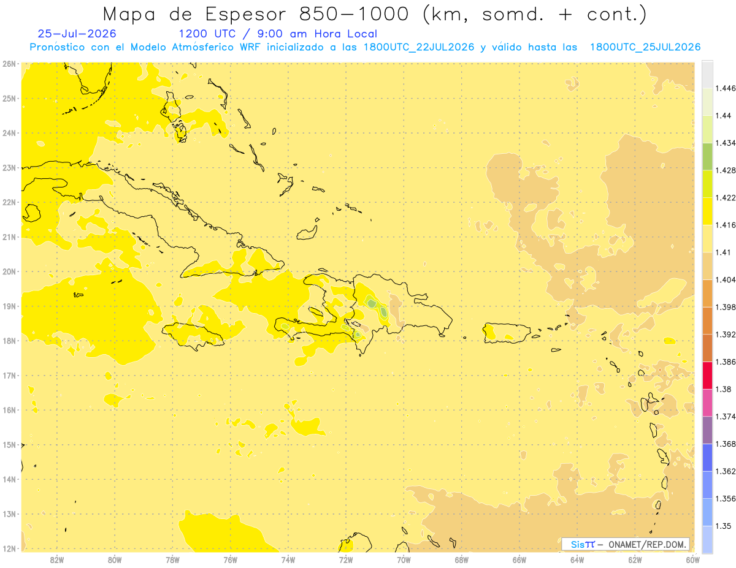Click the 64W longitude axis label
The height and width of the screenshot is (568, 736).
[x=577, y=559]
